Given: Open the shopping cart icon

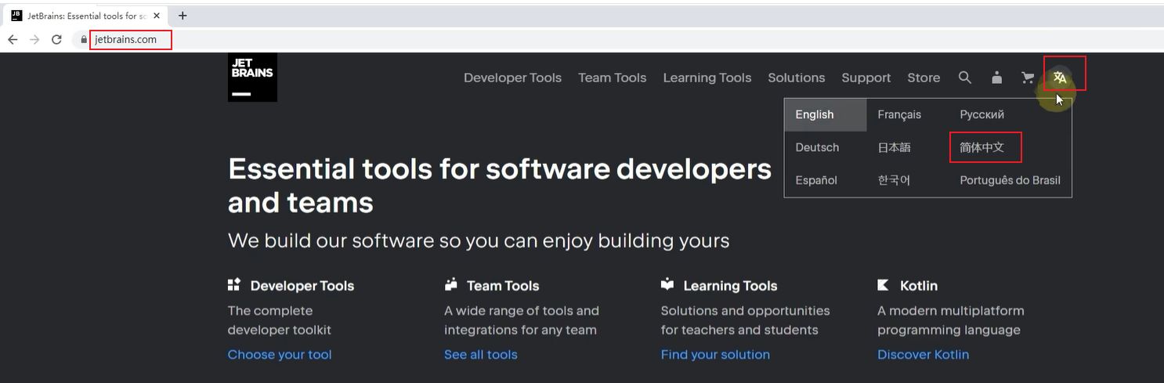Looking at the screenshot, I should tap(1028, 78).
